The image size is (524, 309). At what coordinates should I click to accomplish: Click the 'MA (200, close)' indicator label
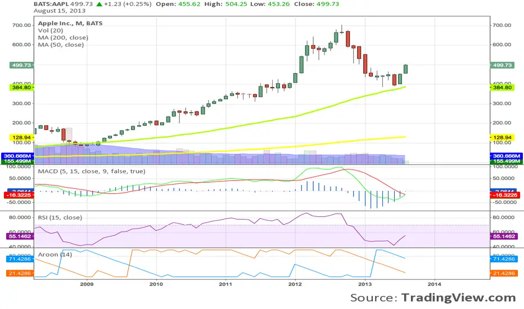coord(63,38)
